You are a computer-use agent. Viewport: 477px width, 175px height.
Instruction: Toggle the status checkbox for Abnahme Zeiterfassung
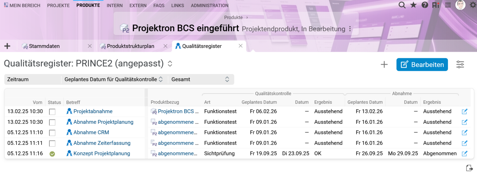pyautogui.click(x=52, y=143)
